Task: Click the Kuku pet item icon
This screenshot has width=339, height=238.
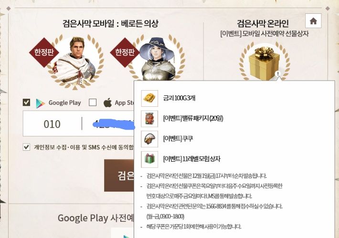Action: click(x=149, y=139)
